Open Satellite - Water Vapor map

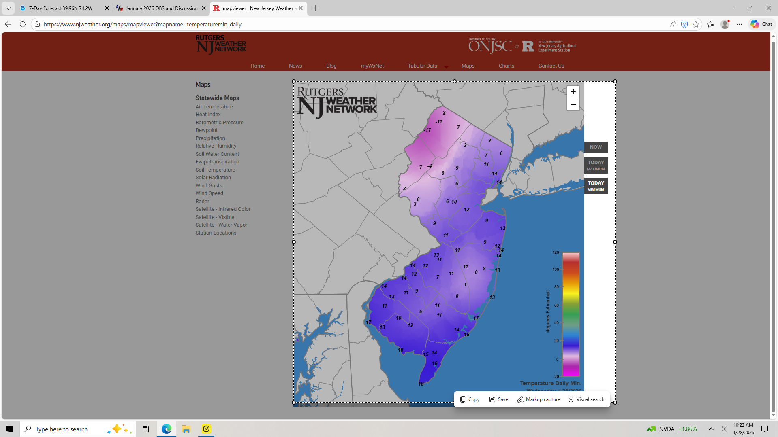221,225
